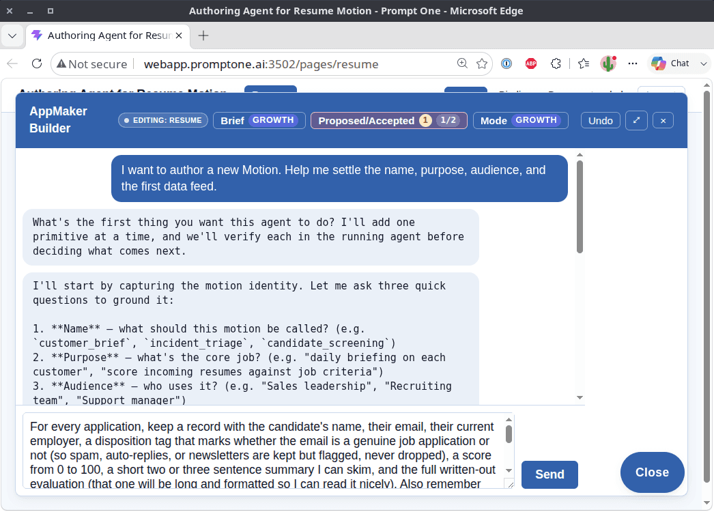Open the zoom magnifier in address bar
Image resolution: width=714 pixels, height=512 pixels.
click(462, 63)
